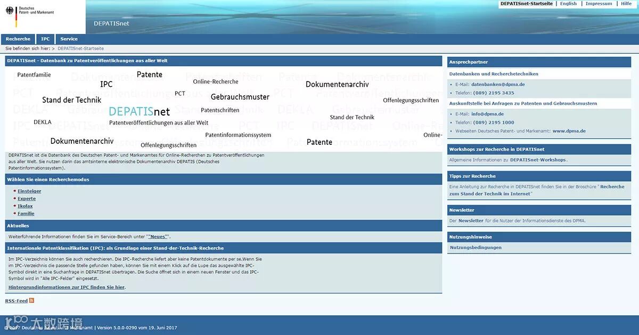Open the Nutzungsbedingungen link
Image resolution: width=639 pixels, height=335 pixels.
point(476,248)
